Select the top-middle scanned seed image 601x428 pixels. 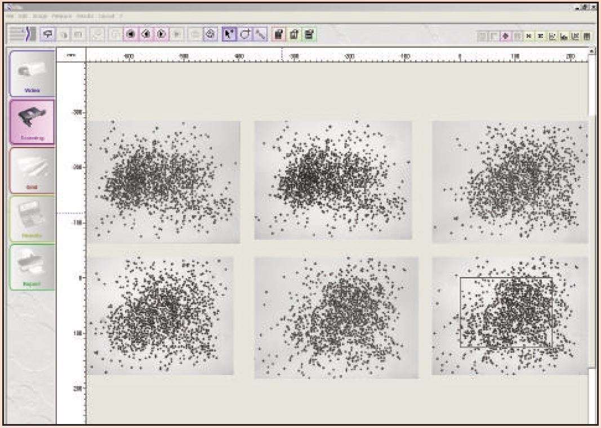(333, 181)
